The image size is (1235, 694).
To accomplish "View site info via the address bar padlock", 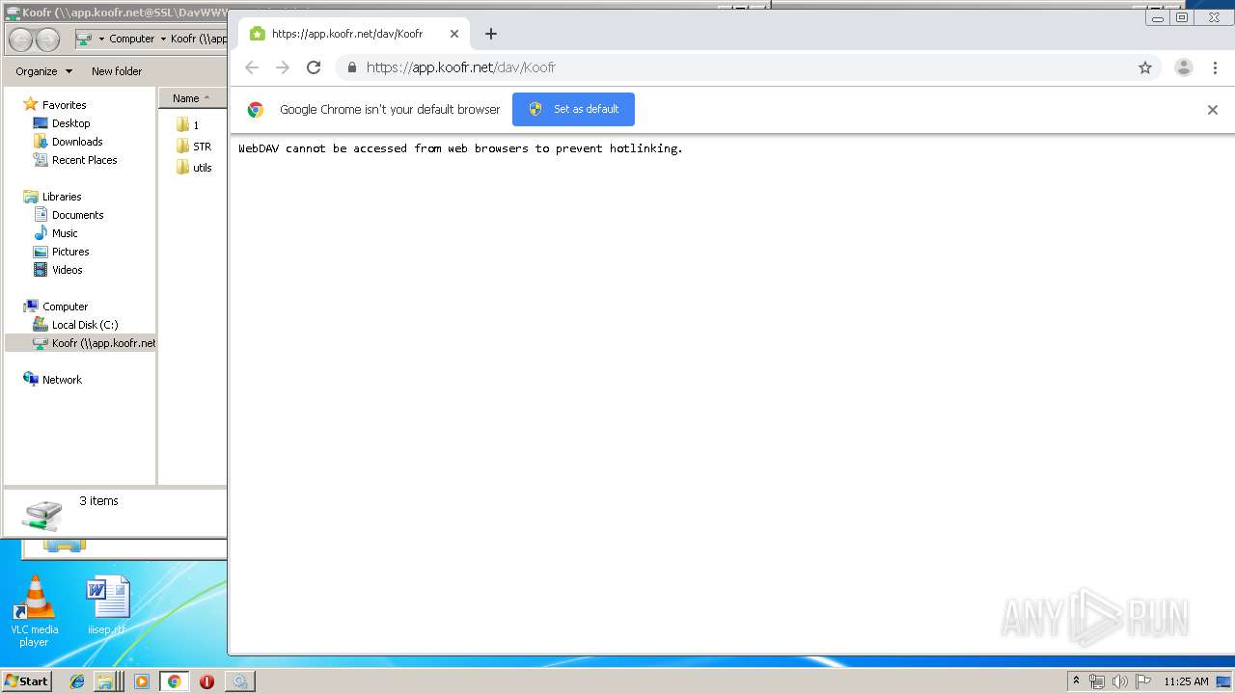I will (x=351, y=67).
